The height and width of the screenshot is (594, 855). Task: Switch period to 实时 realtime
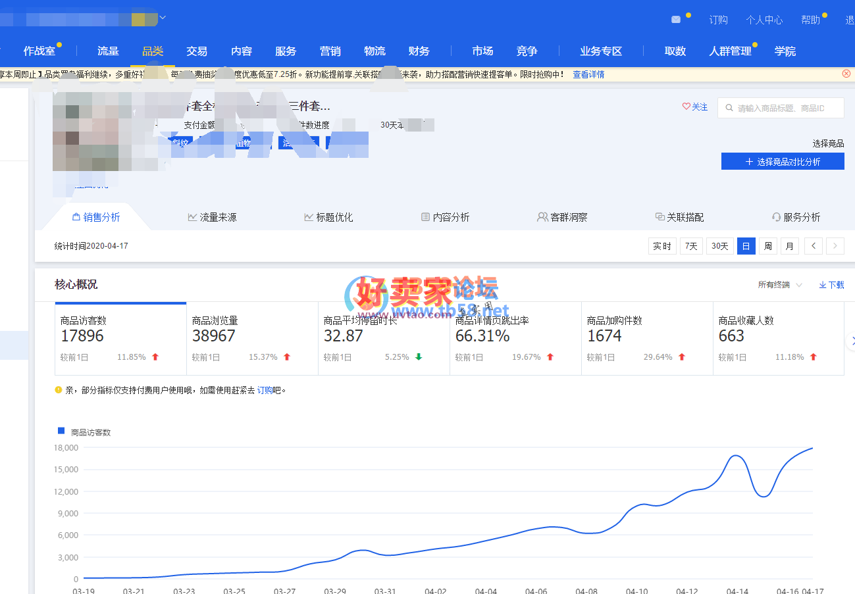pyautogui.click(x=661, y=246)
